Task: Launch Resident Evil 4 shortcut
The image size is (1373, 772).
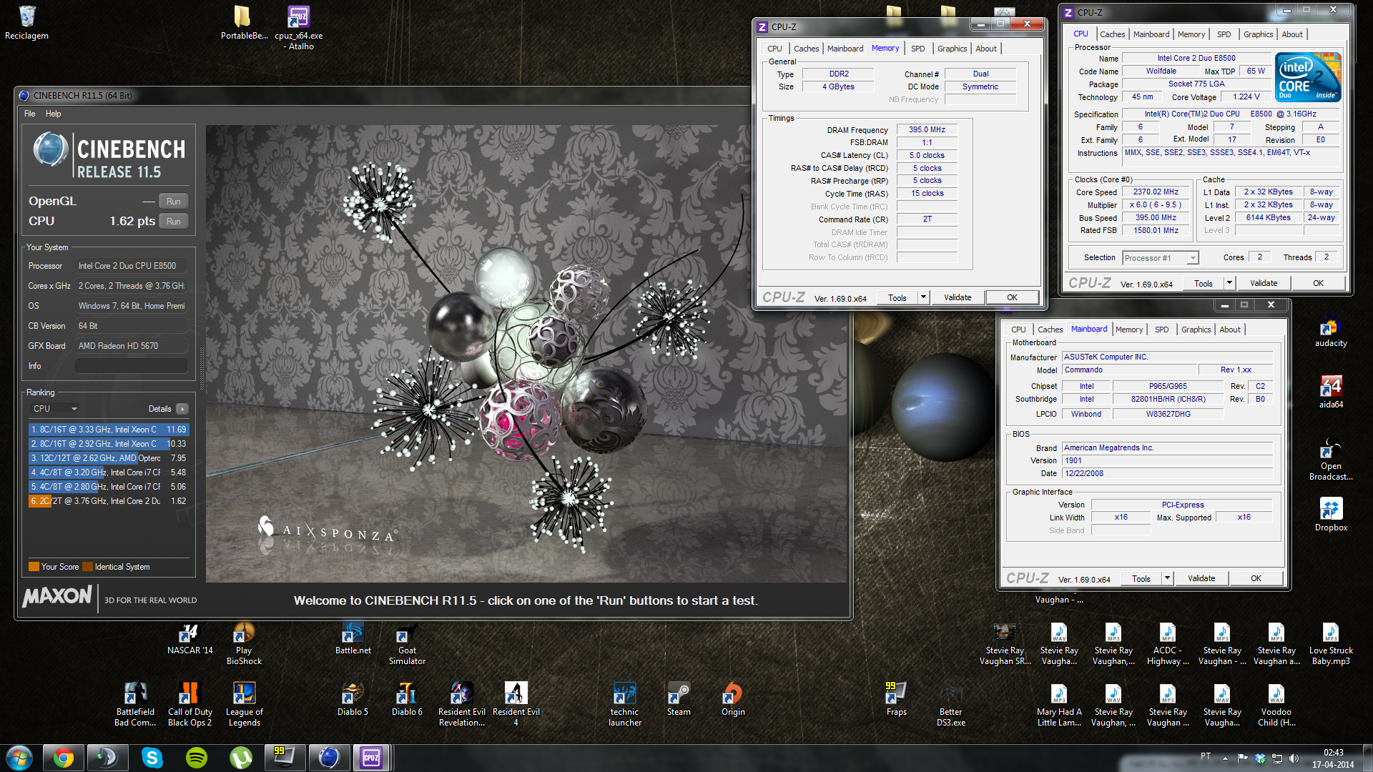Action: pyautogui.click(x=516, y=705)
